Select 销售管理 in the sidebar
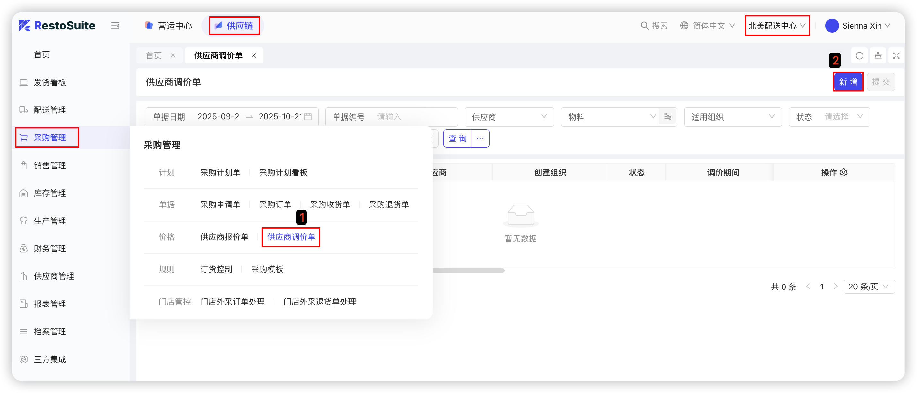Screen dimensions: 917x393 (x=50, y=165)
